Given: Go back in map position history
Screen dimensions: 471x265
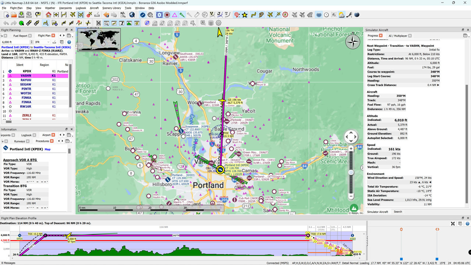Looking at the screenshot, I should [106, 15].
